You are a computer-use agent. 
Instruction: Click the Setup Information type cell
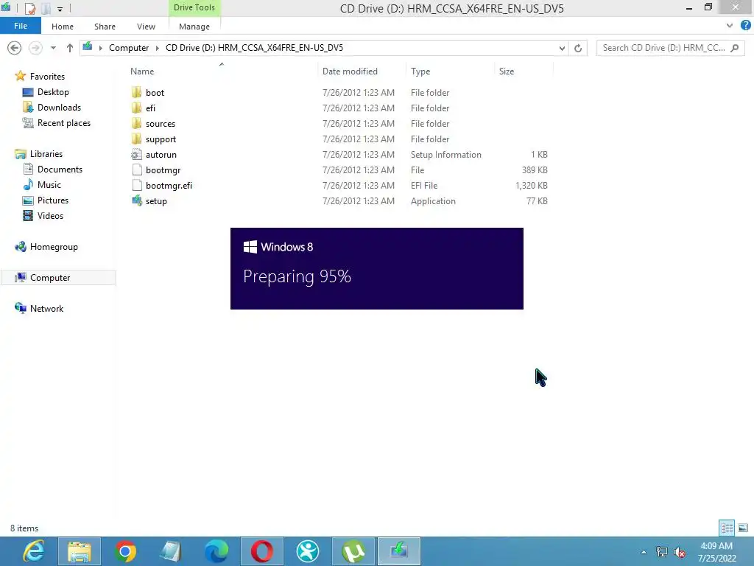coord(445,155)
